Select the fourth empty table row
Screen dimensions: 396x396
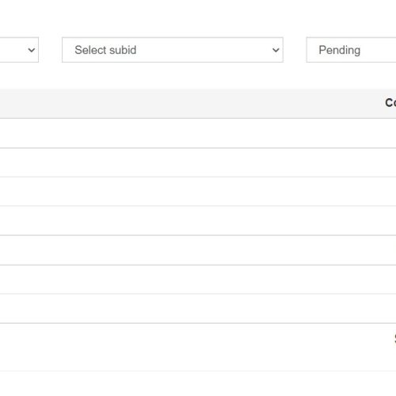coord(198,220)
